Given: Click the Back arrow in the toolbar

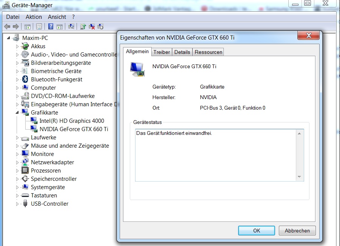Looking at the screenshot, I should pos(7,27).
